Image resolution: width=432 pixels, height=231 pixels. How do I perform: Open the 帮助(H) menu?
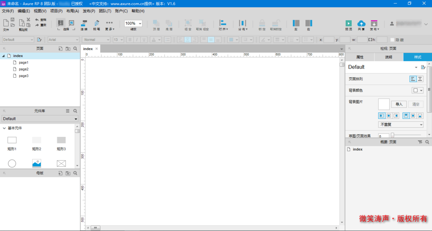click(138, 11)
